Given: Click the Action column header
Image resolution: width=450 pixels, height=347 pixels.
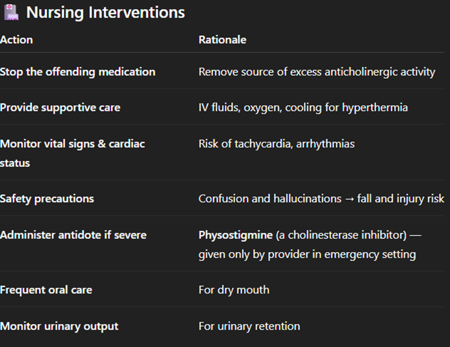Looking at the screenshot, I should click(x=17, y=40).
